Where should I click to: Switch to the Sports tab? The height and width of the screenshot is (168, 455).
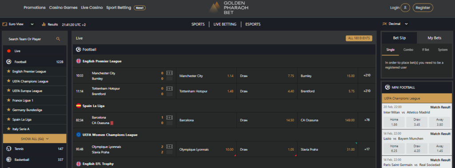pyautogui.click(x=198, y=24)
